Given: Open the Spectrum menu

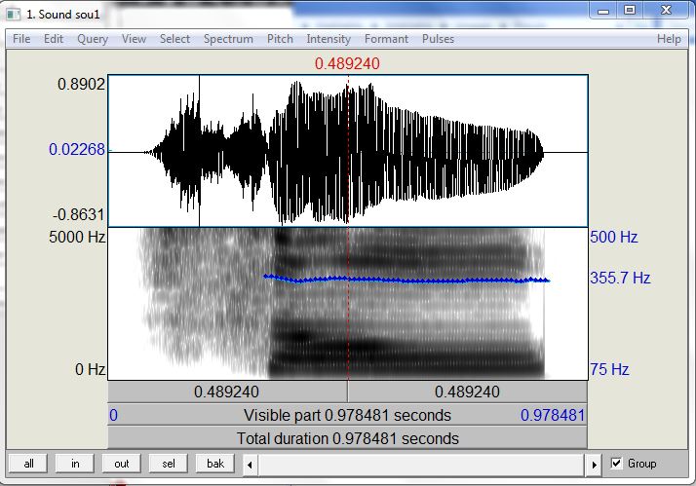Looking at the screenshot, I should click(x=228, y=39).
